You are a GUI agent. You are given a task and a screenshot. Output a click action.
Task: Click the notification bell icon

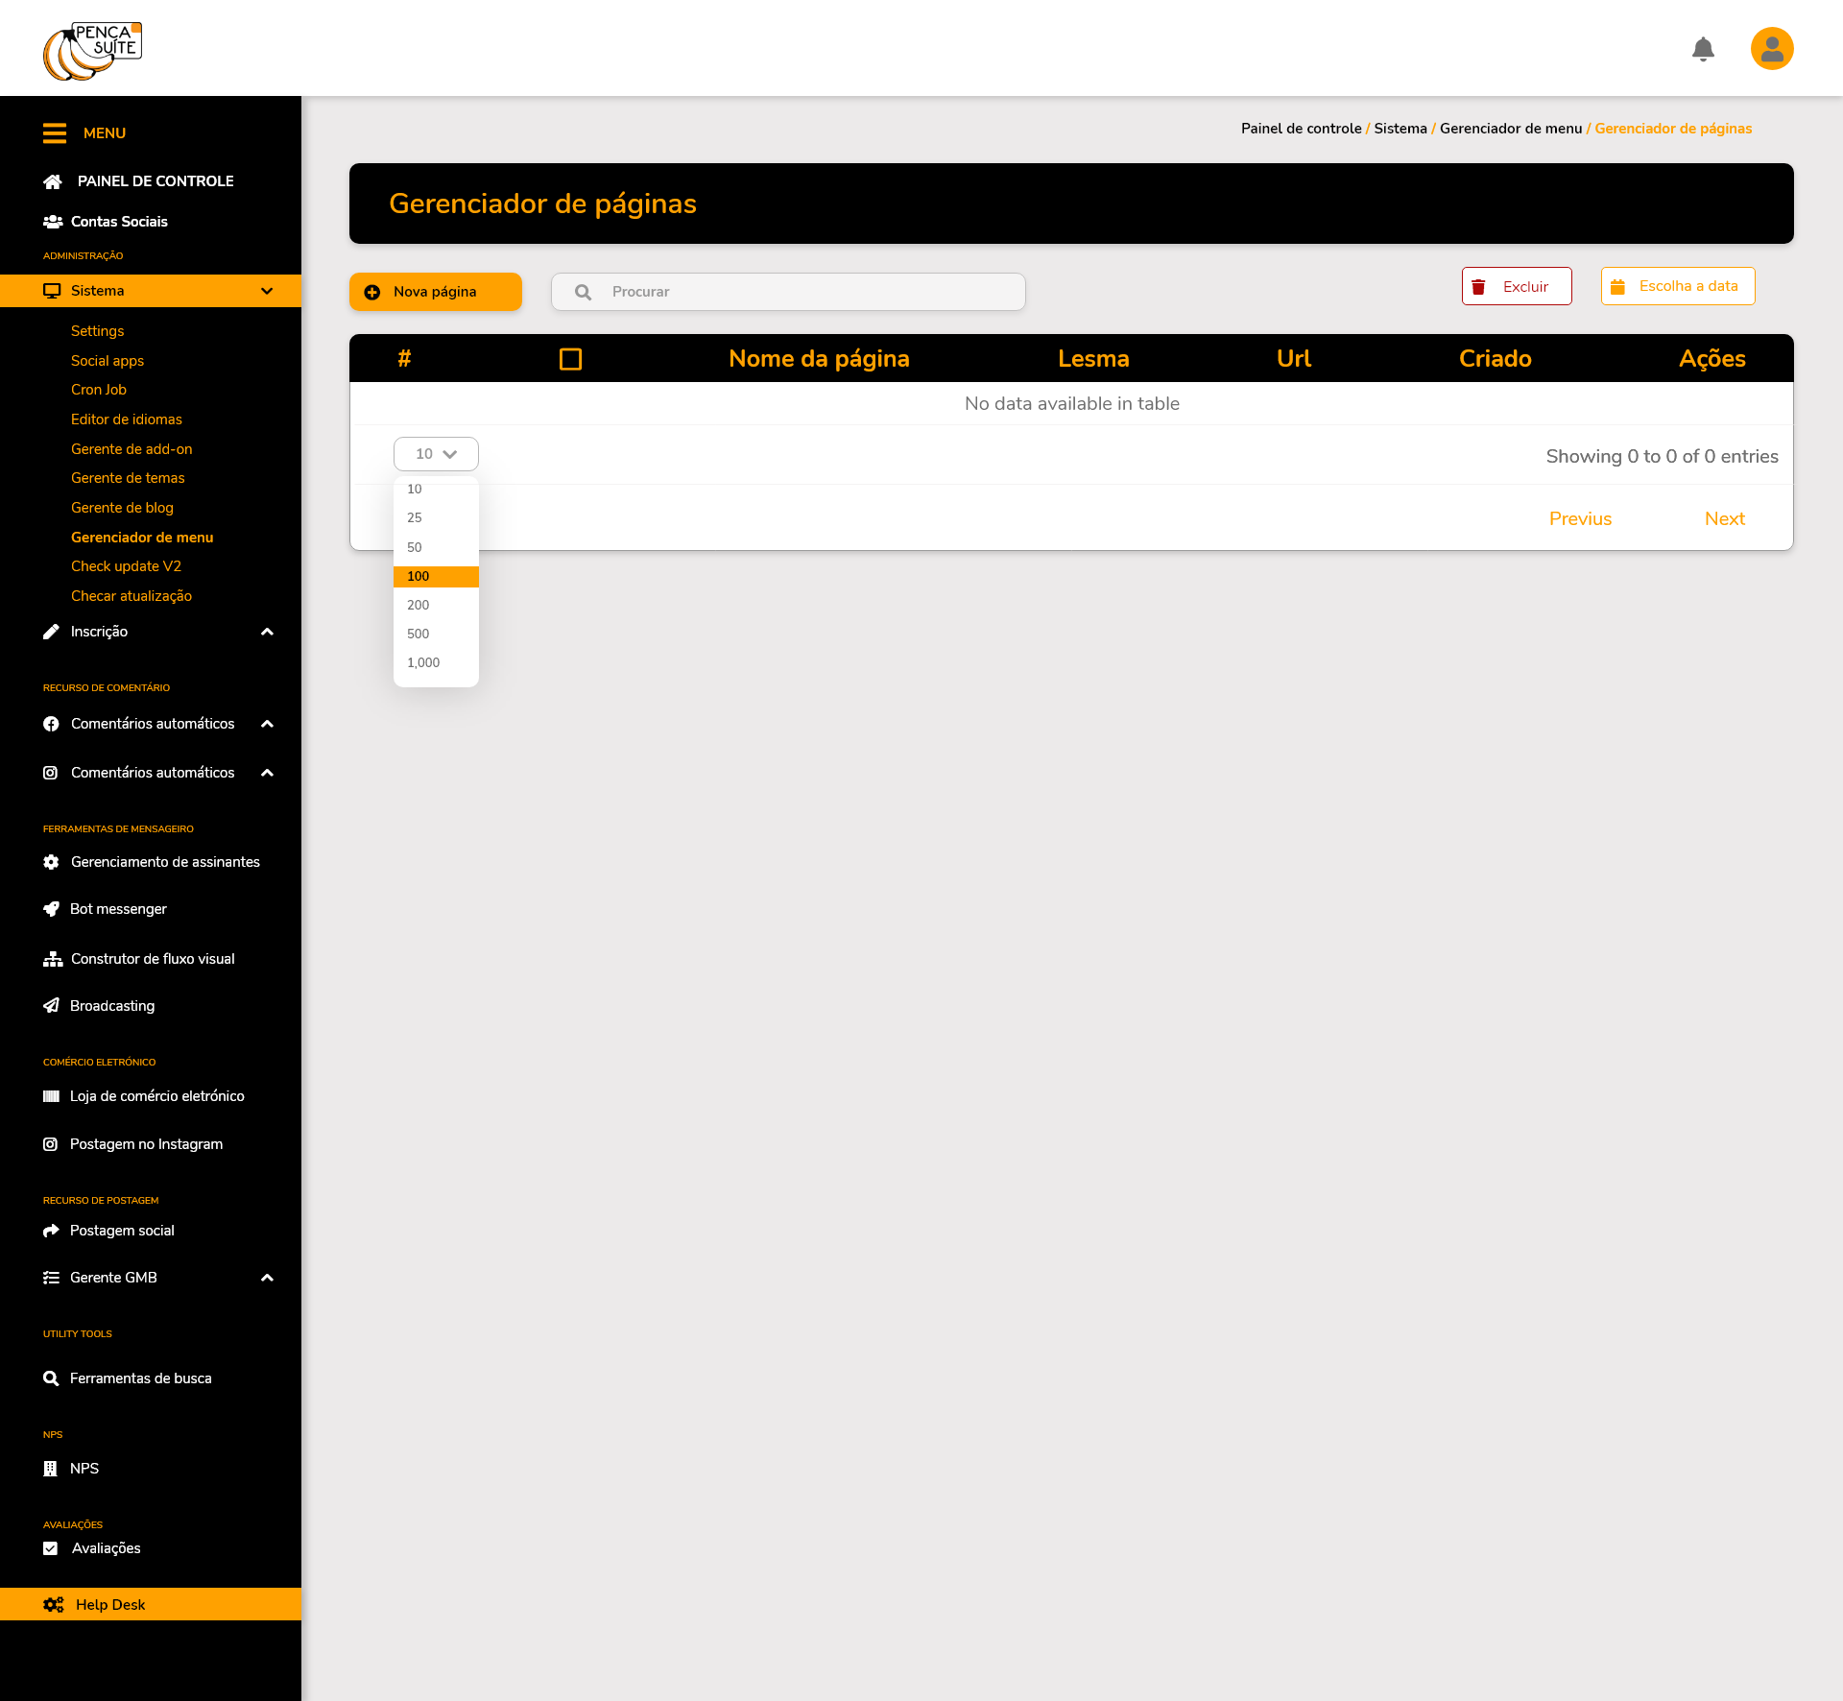click(x=1703, y=49)
